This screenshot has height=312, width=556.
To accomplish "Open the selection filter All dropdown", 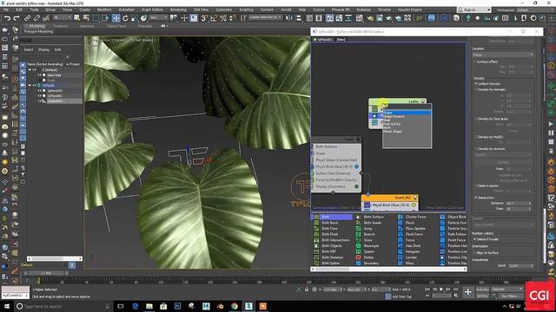I will (x=62, y=17).
